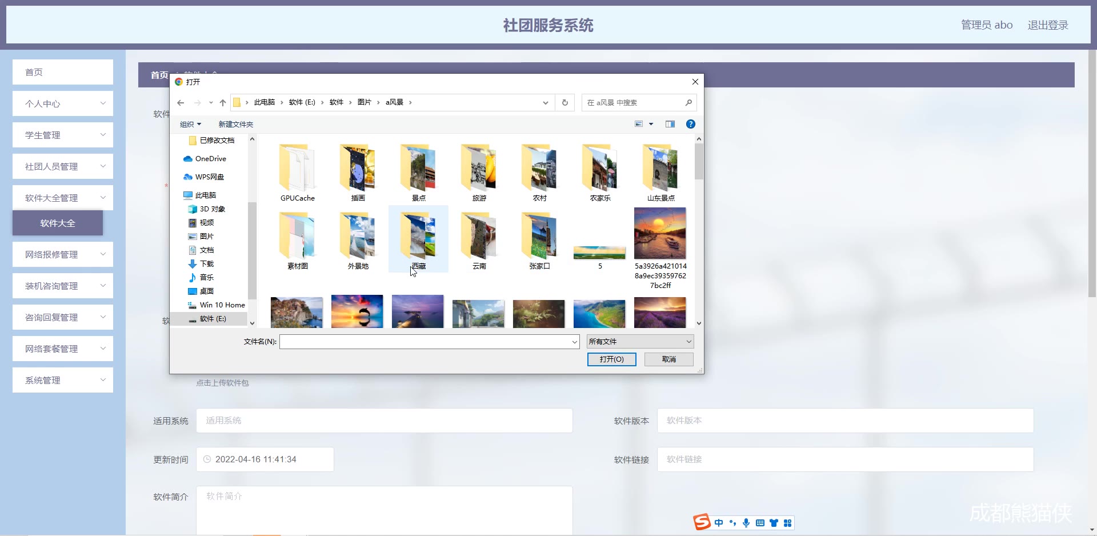The height and width of the screenshot is (536, 1097).
Task: Select the 软件 (E:) drive in tree
Action: click(x=213, y=319)
